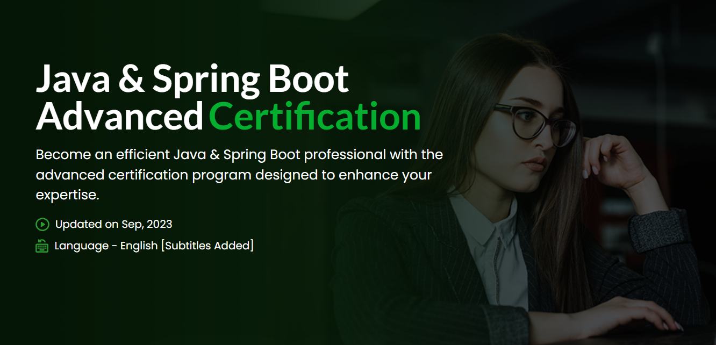716x345 pixels.
Task: Click the green keyboard icon beside Language info
Action: (42, 246)
